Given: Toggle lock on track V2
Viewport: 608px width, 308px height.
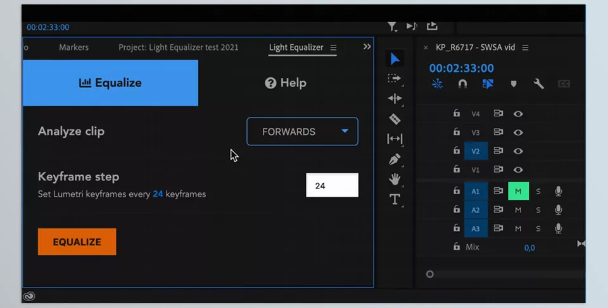Looking at the screenshot, I should tap(457, 150).
